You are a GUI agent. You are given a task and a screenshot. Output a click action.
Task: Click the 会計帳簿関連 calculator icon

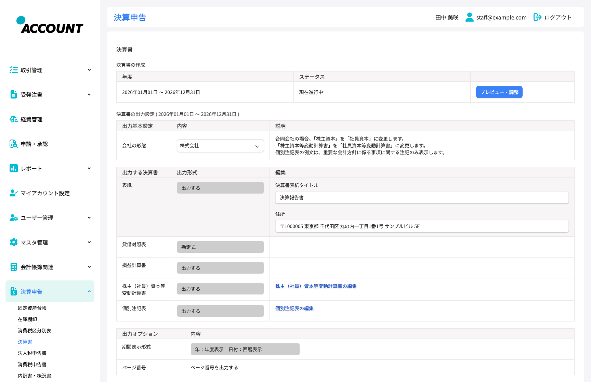(13, 267)
